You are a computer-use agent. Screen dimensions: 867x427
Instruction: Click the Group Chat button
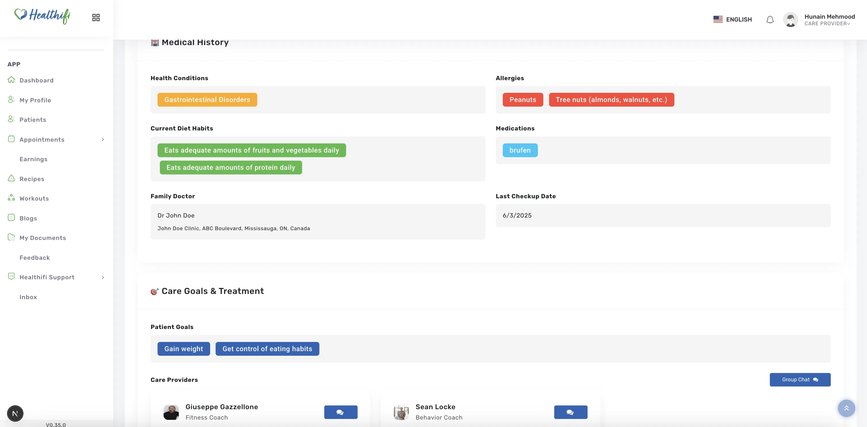800,380
